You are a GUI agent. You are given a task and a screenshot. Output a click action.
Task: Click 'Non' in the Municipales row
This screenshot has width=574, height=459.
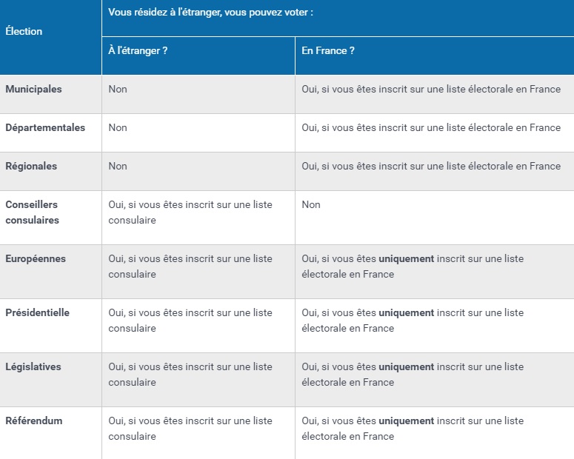point(118,89)
